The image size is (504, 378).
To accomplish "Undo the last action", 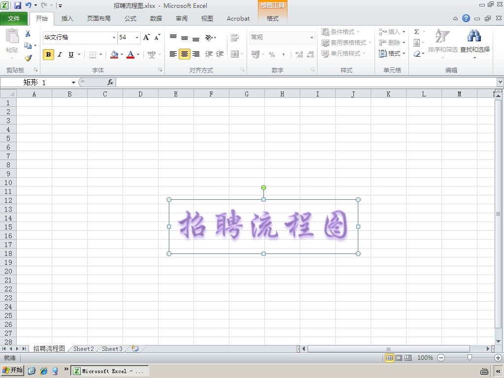I will click(x=28, y=5).
